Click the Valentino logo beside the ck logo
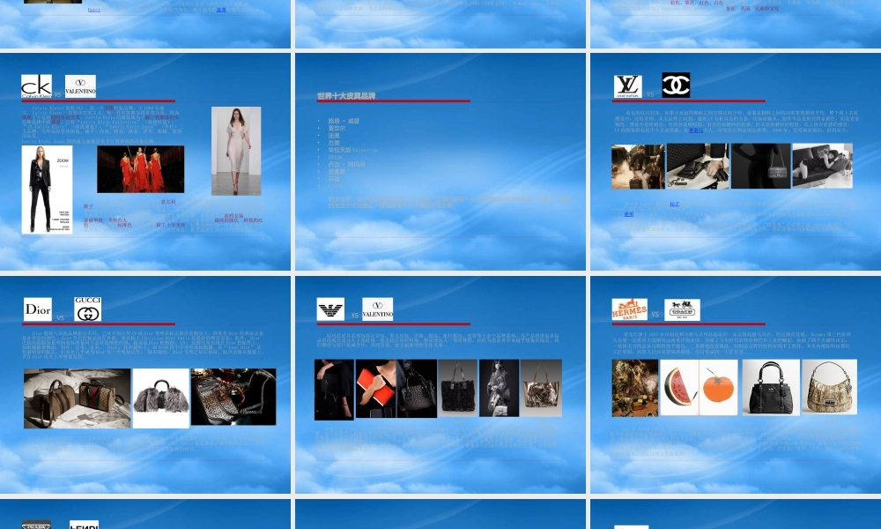Viewport: 881px width, 529px height. [80, 86]
